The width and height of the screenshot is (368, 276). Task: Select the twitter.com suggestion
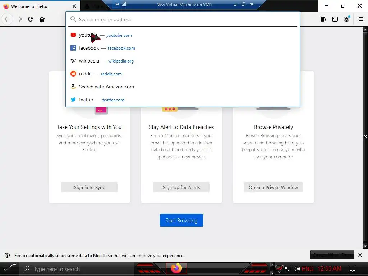[x=183, y=100]
